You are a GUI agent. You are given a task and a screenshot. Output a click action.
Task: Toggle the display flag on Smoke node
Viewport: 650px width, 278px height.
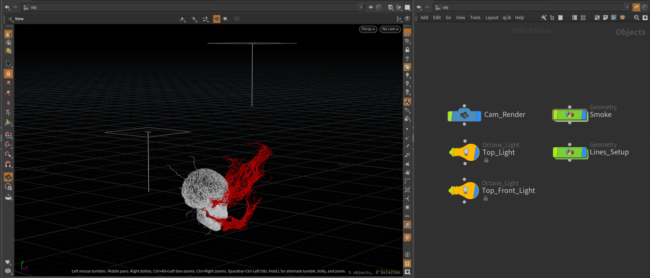(x=584, y=115)
